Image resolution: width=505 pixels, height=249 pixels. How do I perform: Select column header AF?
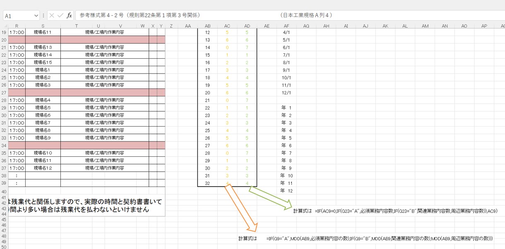tap(286, 26)
